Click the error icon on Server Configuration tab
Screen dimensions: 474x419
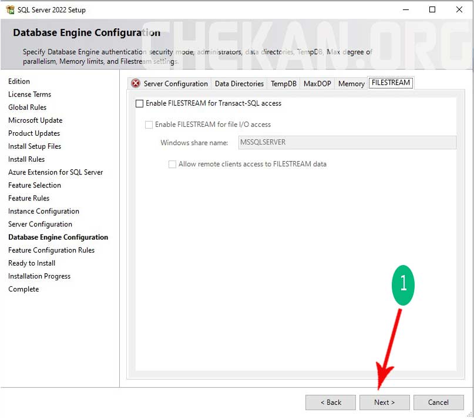(x=136, y=83)
